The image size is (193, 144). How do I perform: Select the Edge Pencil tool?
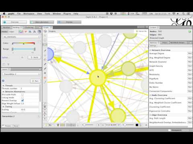[x=45, y=68]
